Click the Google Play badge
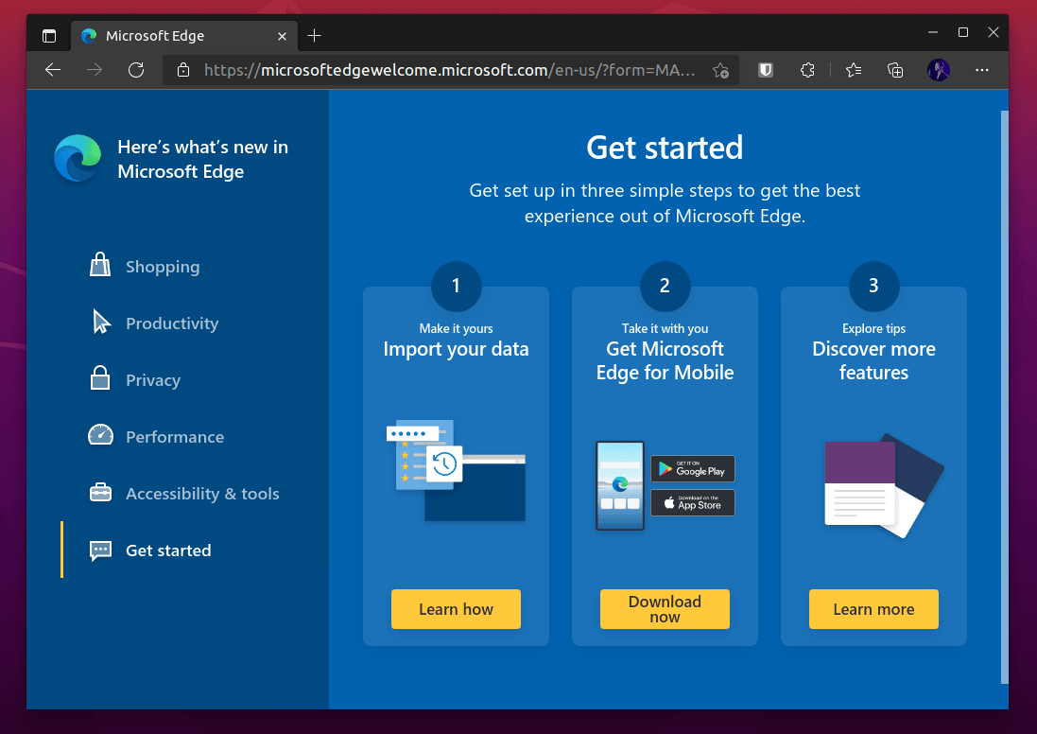This screenshot has height=734, width=1037. (692, 468)
